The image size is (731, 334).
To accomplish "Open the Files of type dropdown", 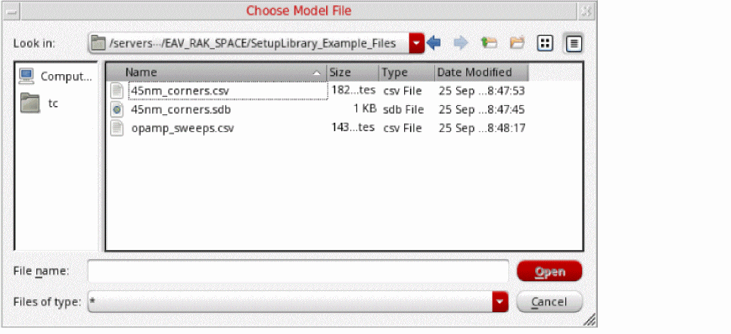I will tap(499, 302).
